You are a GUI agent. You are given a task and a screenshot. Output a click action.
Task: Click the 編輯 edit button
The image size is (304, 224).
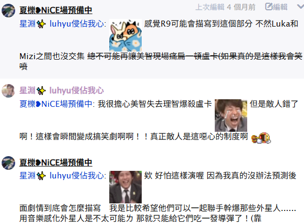(x=276, y=7)
